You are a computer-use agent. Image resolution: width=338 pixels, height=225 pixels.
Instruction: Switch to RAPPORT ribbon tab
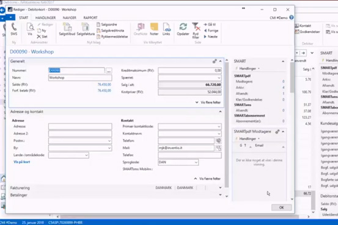pos(90,18)
